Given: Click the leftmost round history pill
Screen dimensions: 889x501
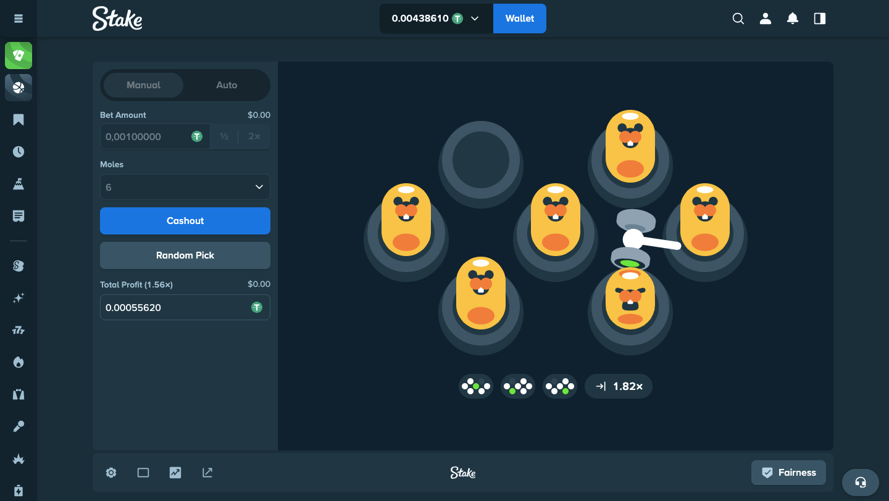Looking at the screenshot, I should click(476, 386).
